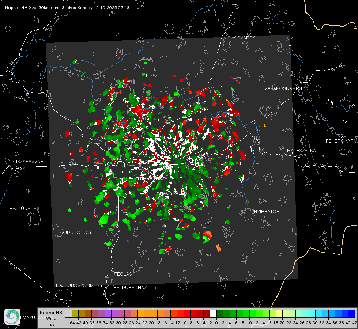
Task: Click the HAJDÚHADHÁZ town label
Action: [x=130, y=288]
